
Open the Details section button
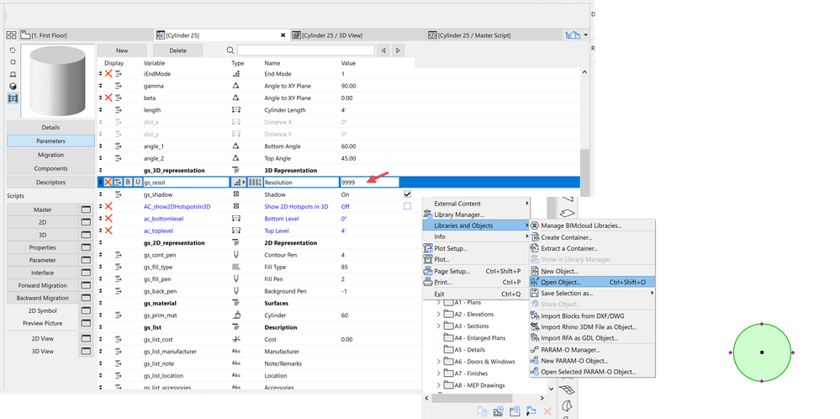pos(50,128)
